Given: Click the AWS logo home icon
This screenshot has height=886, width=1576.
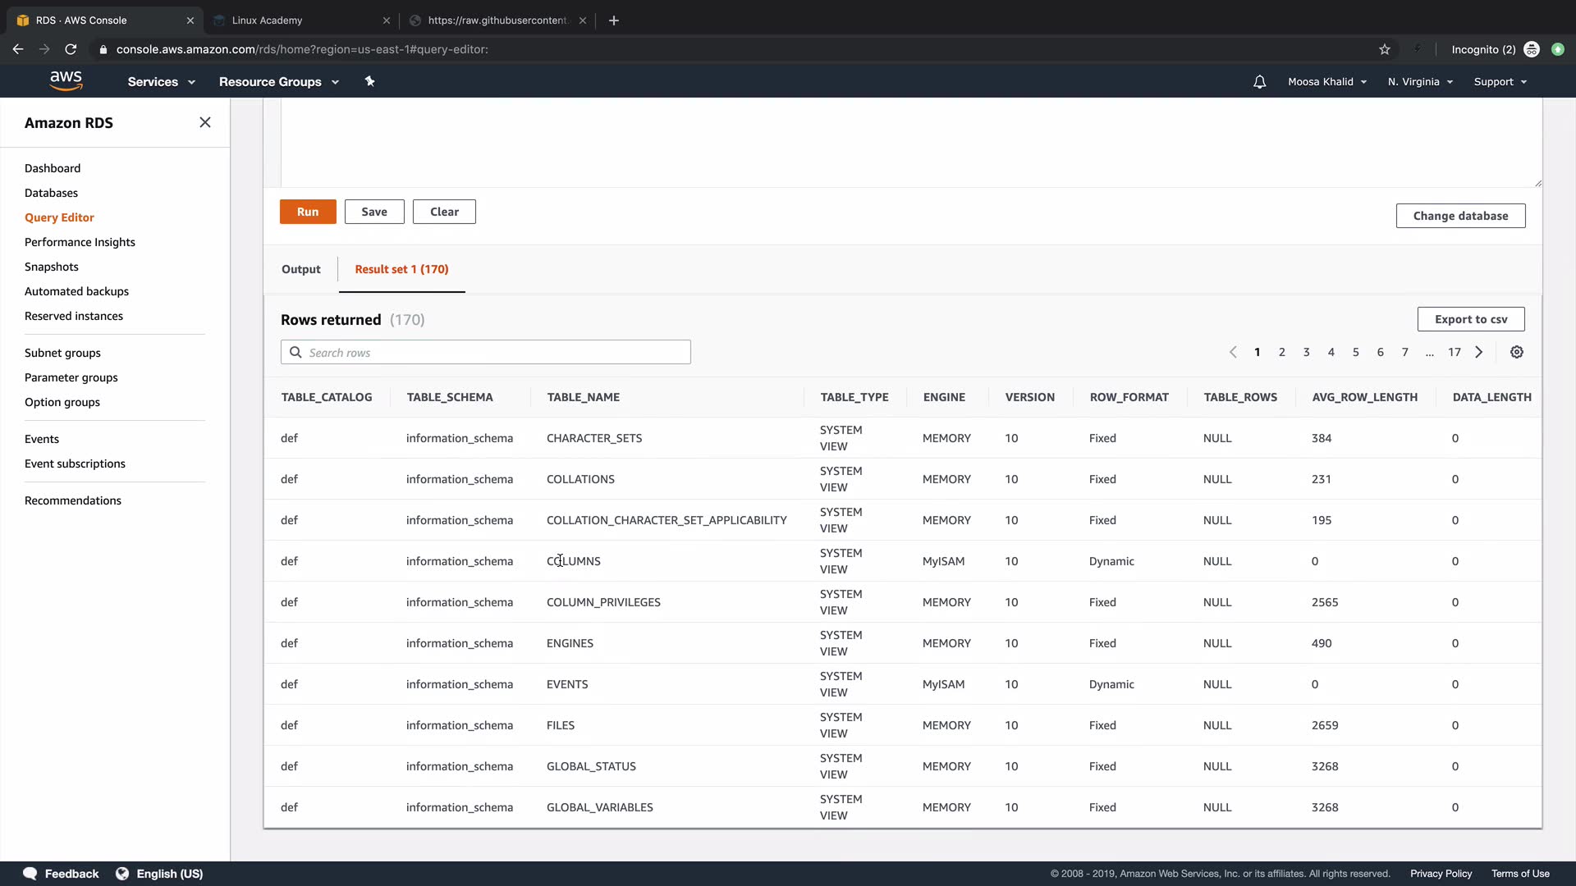Looking at the screenshot, I should 66,80.
